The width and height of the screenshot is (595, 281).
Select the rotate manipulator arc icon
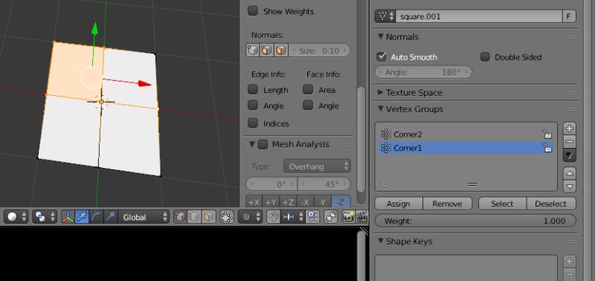pyautogui.click(x=97, y=217)
